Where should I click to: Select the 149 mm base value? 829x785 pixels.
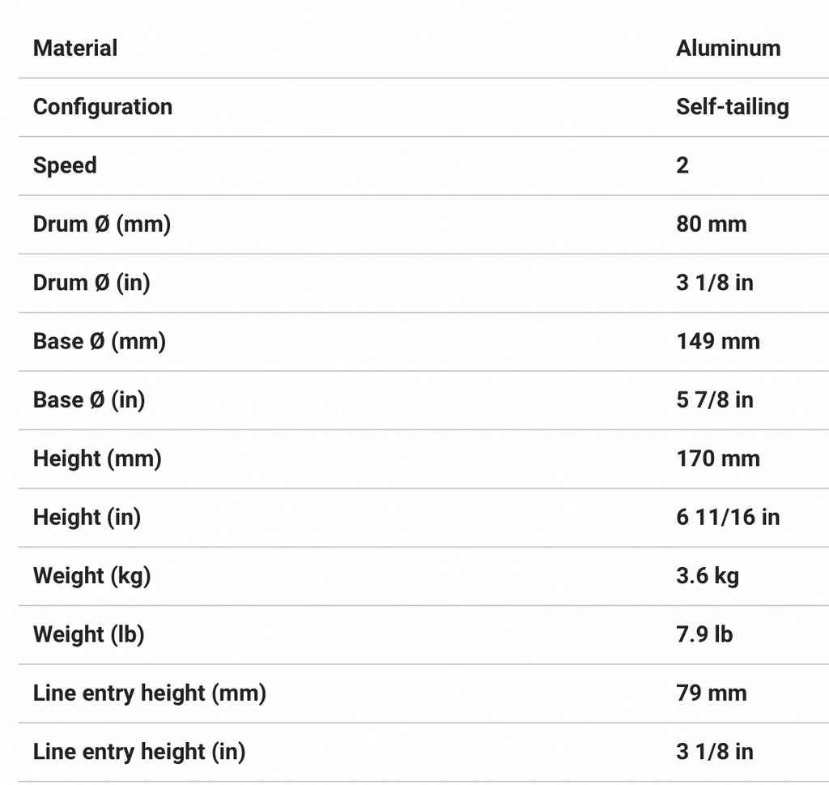click(x=718, y=341)
